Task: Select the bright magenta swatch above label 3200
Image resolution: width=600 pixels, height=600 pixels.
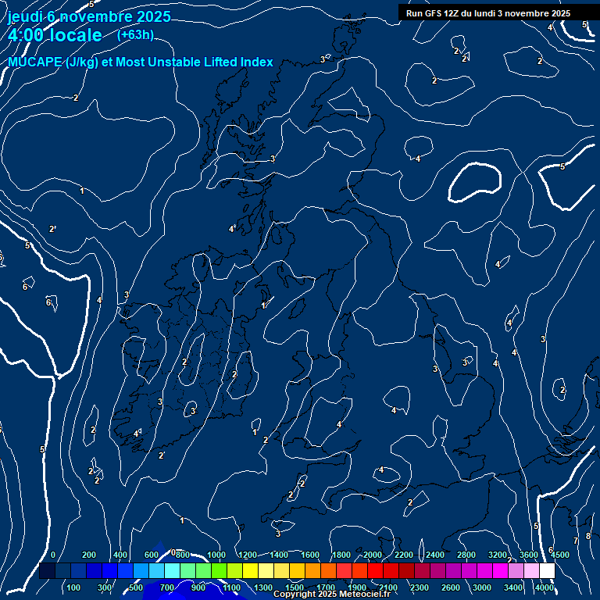Action: click(x=501, y=570)
